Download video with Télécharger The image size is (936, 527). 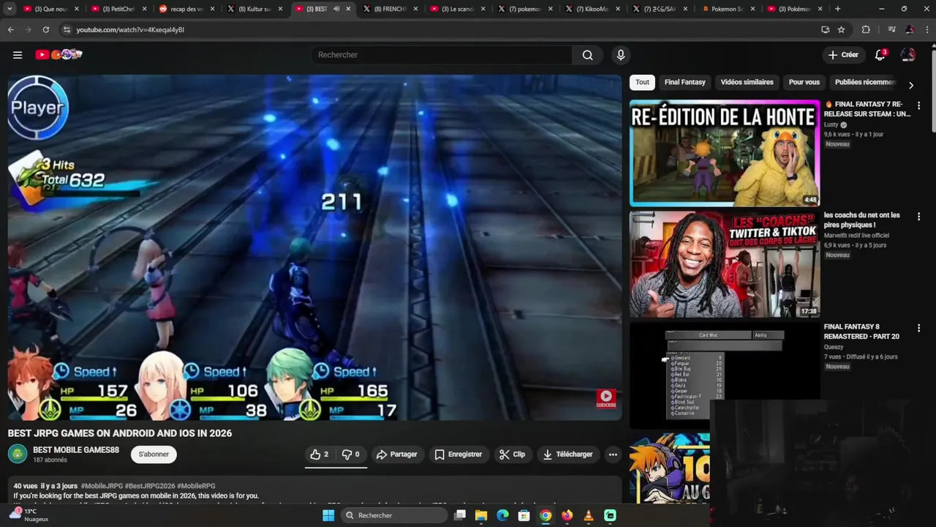[x=567, y=455]
